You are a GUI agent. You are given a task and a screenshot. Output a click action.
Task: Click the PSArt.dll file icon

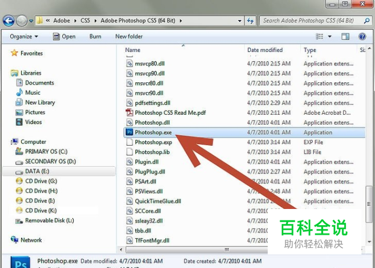coord(130,181)
